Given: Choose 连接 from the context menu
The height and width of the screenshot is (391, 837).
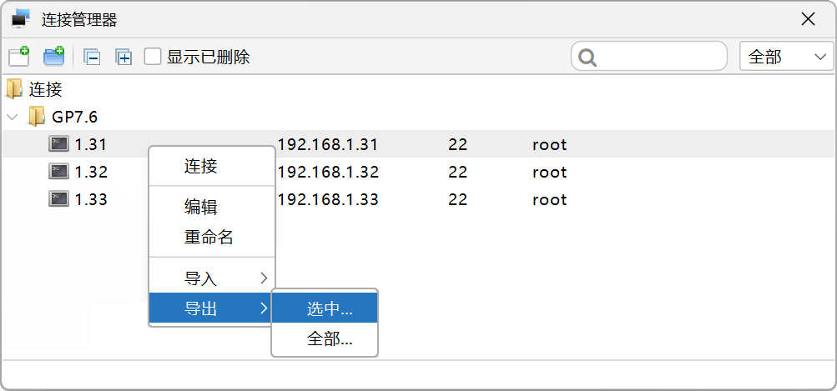Looking at the screenshot, I should [201, 166].
